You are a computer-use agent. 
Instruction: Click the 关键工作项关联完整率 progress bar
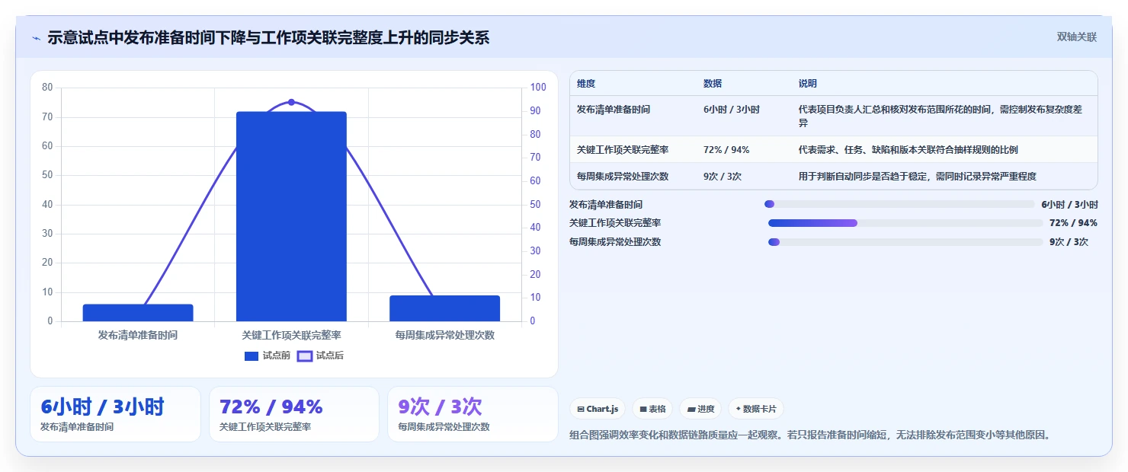pyautogui.click(x=905, y=223)
